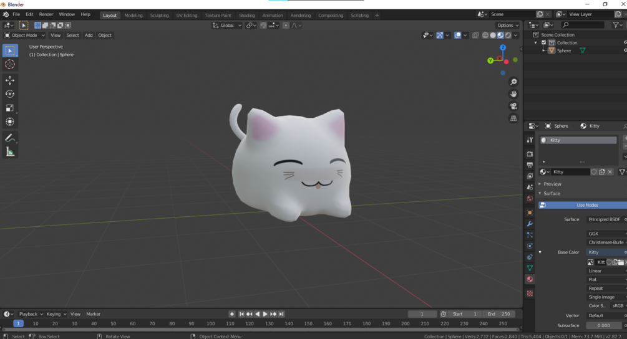The height and width of the screenshot is (339, 627).
Task: Open the viewport Options dropdown
Action: [508, 25]
